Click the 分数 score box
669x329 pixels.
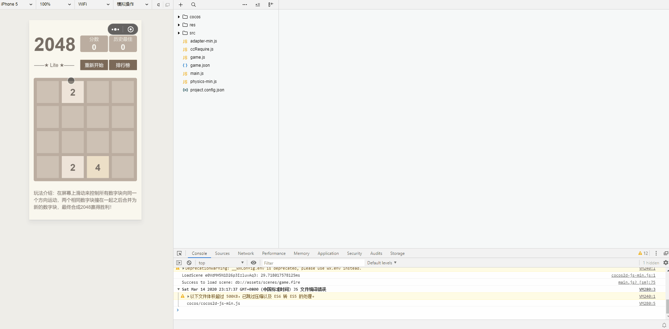[94, 44]
